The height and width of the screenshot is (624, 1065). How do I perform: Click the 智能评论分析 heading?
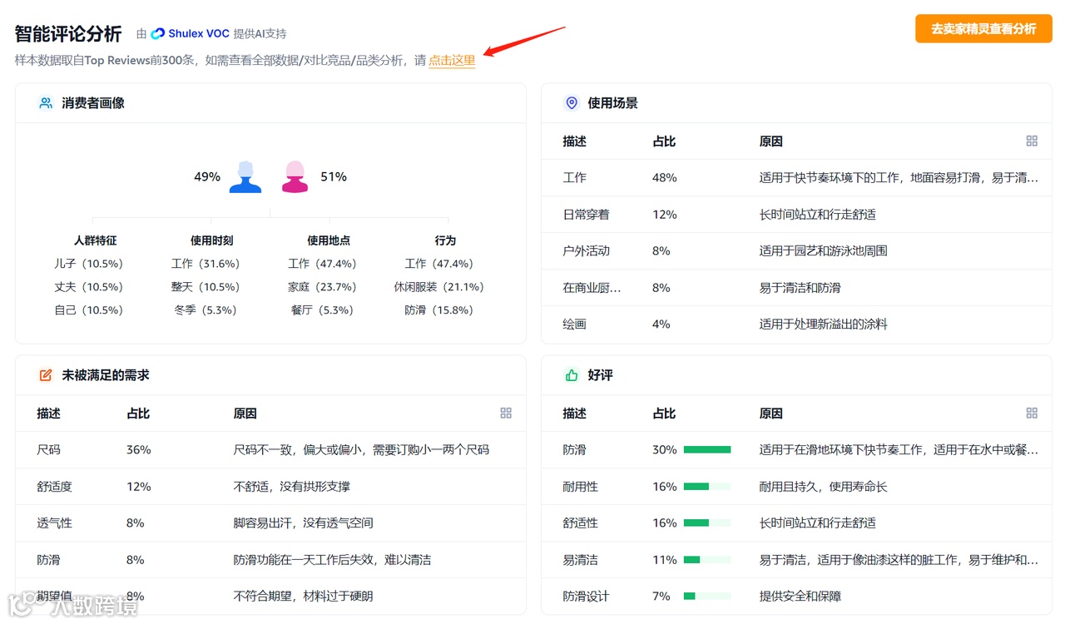(68, 33)
